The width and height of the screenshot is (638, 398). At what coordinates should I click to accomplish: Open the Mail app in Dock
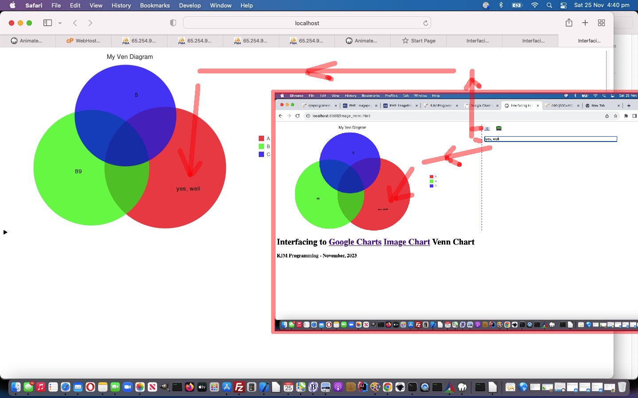(78, 387)
